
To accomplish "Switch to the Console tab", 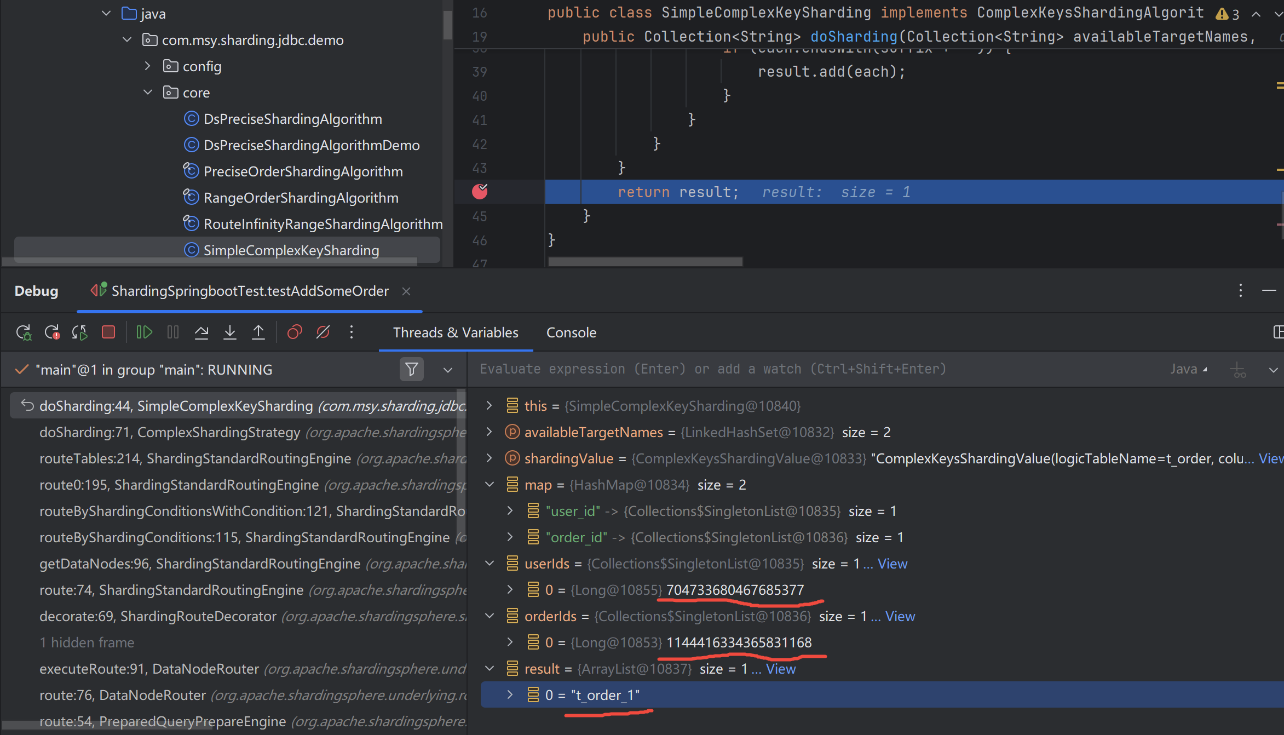I will coord(571,332).
